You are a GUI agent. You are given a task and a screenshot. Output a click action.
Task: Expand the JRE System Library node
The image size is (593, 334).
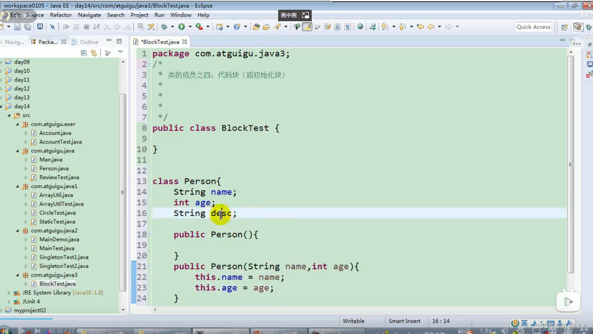pyautogui.click(x=9, y=292)
